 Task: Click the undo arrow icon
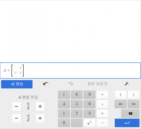pyautogui.click(x=46, y=84)
